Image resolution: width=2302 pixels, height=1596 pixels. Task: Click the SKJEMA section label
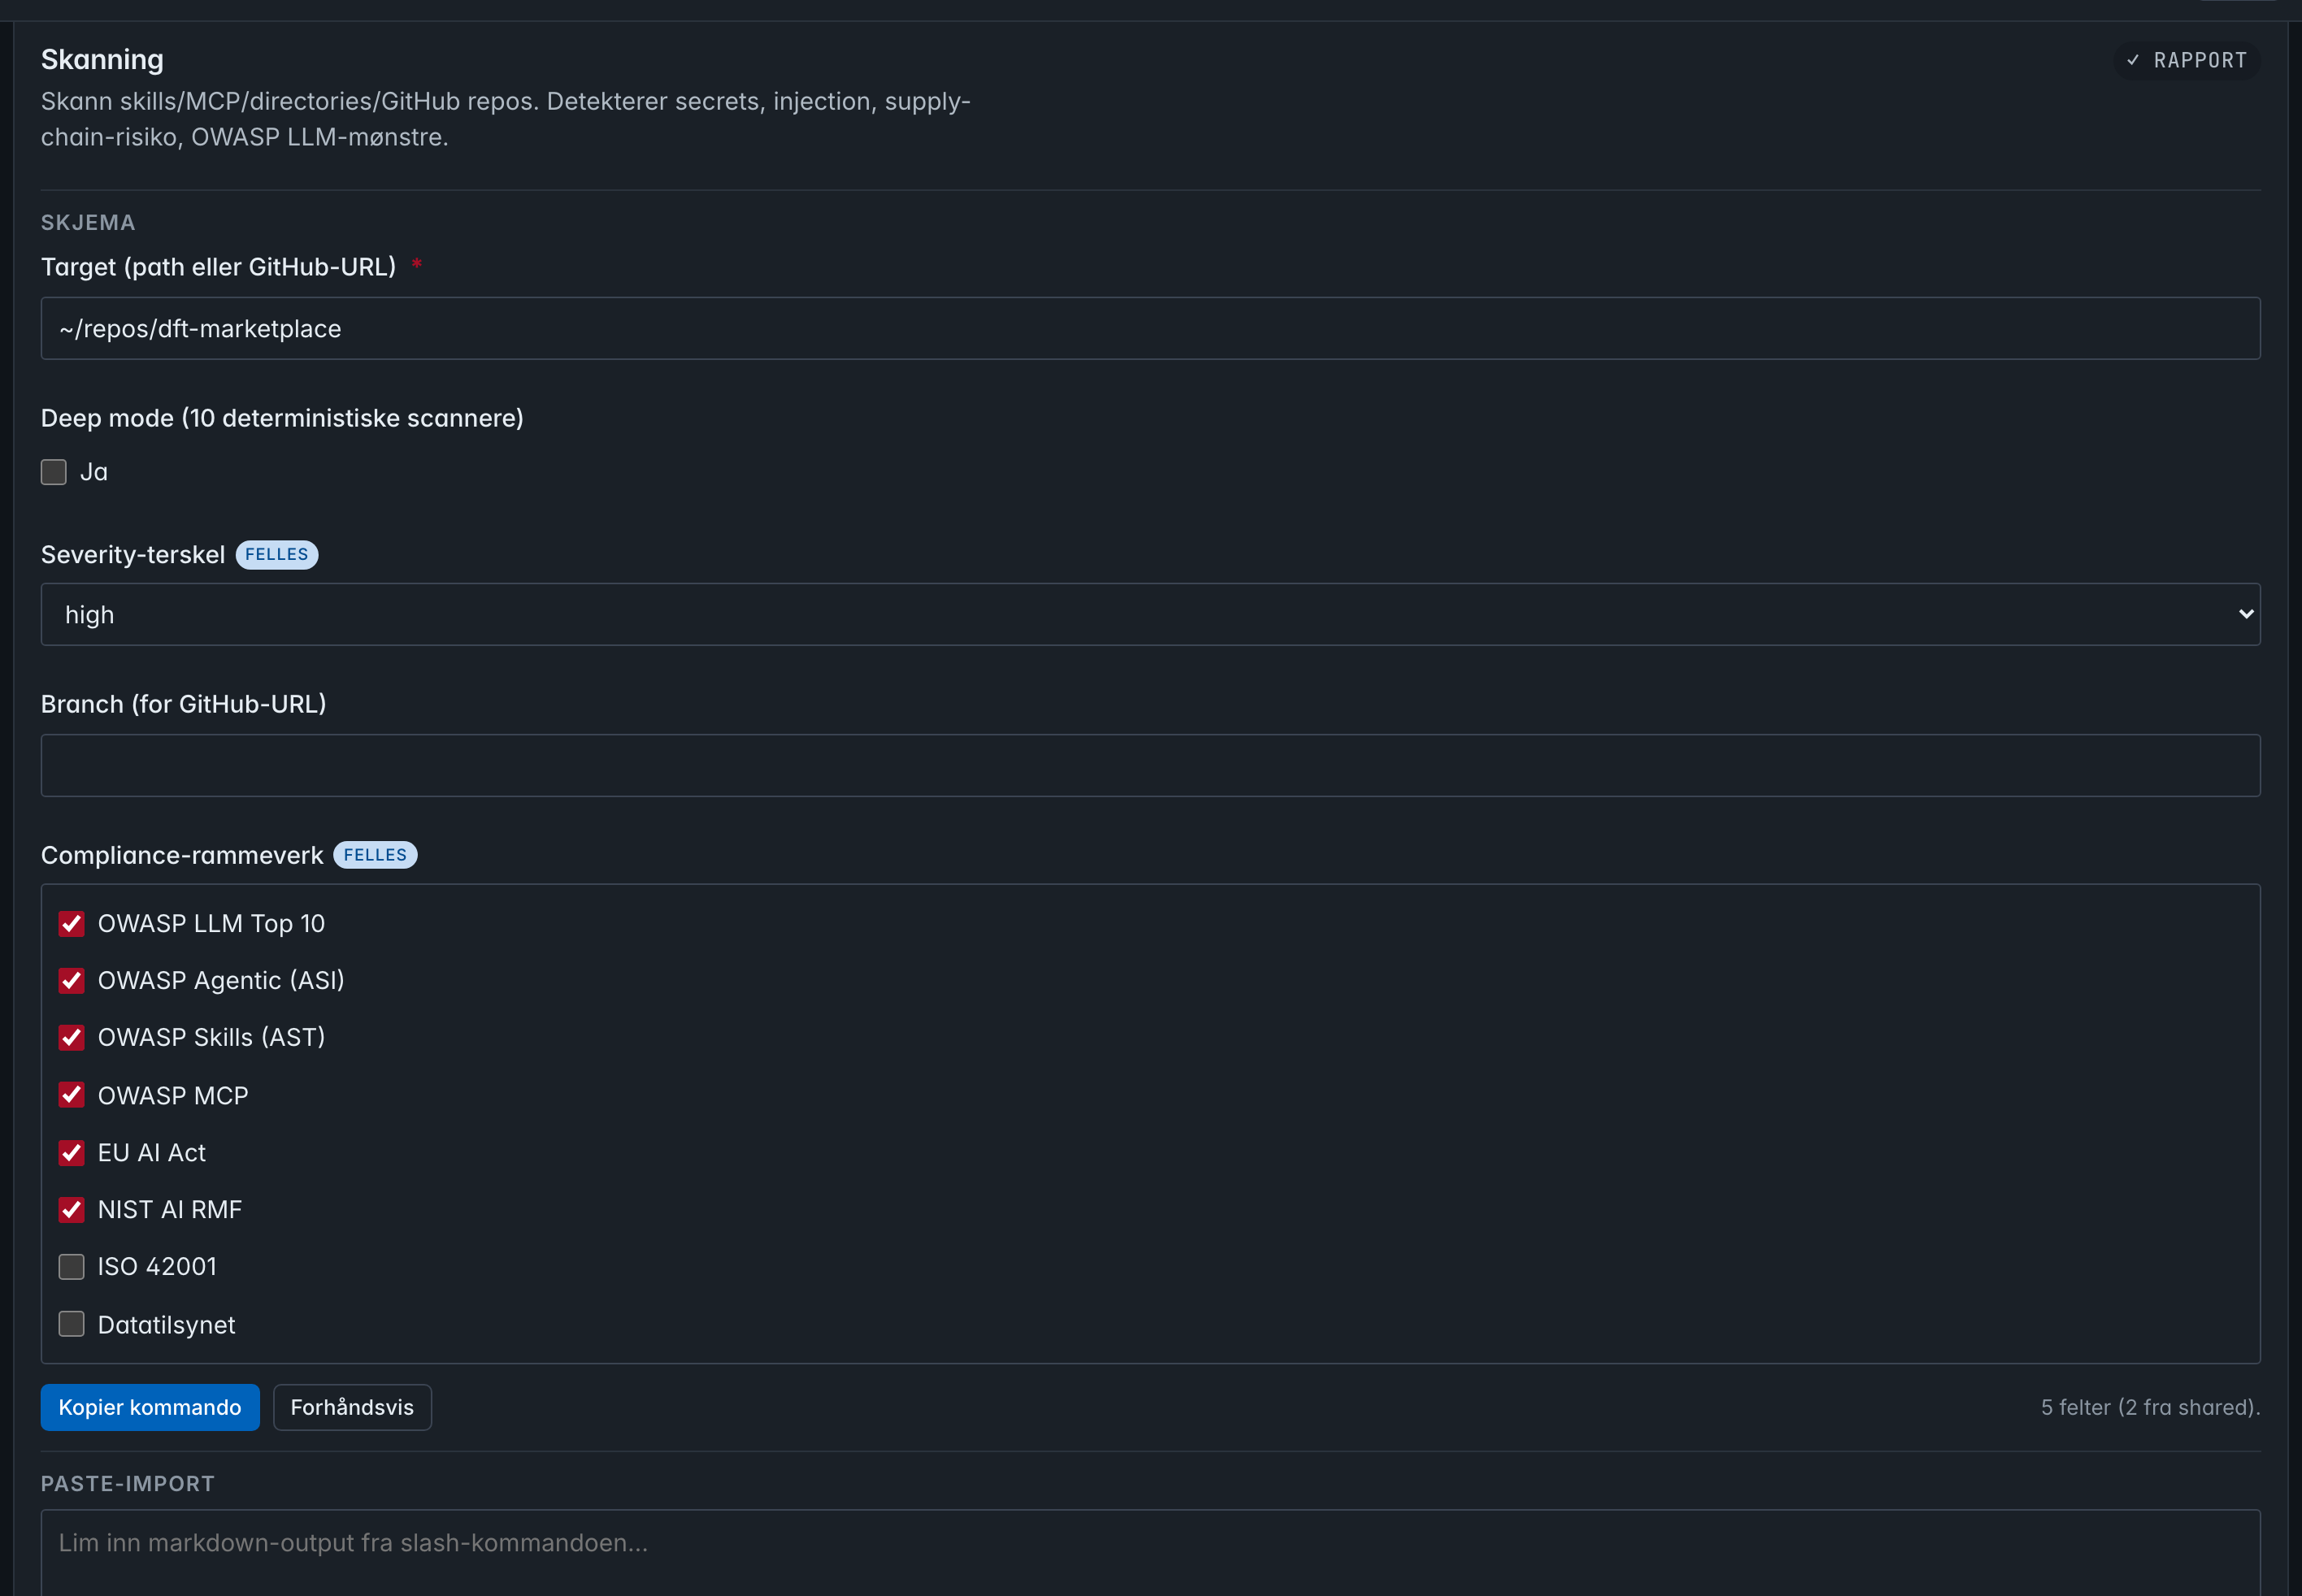click(88, 223)
